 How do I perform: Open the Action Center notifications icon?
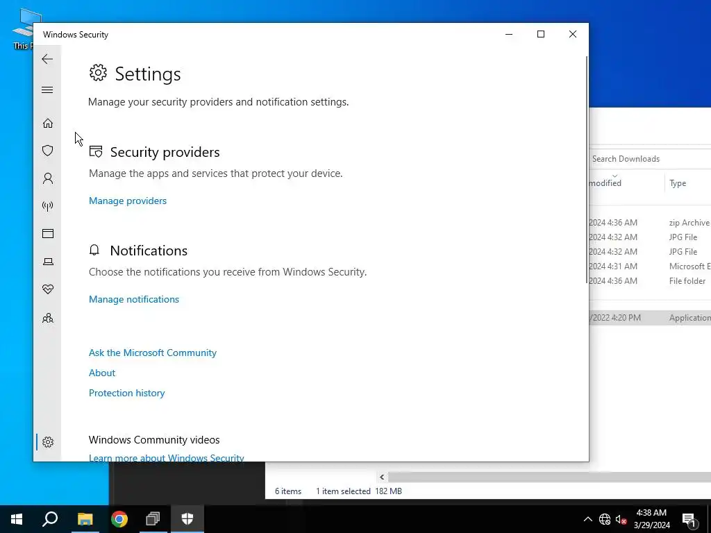pos(689,519)
